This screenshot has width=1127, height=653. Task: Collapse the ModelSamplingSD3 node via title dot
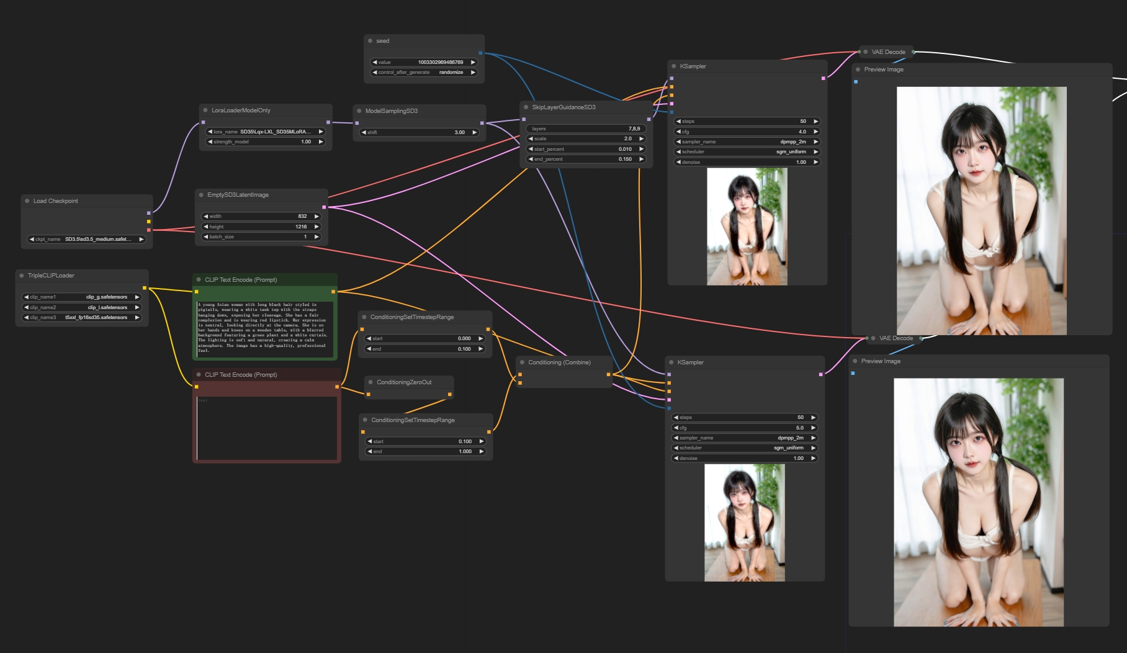(359, 111)
